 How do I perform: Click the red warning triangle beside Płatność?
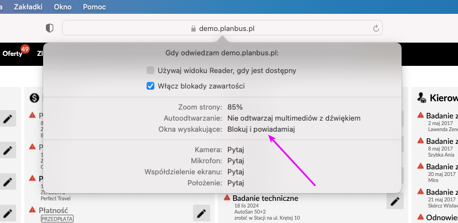coord(33,210)
